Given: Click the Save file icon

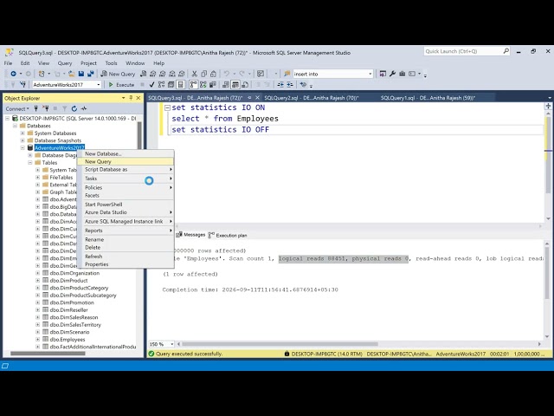Looking at the screenshot, I should (x=81, y=74).
